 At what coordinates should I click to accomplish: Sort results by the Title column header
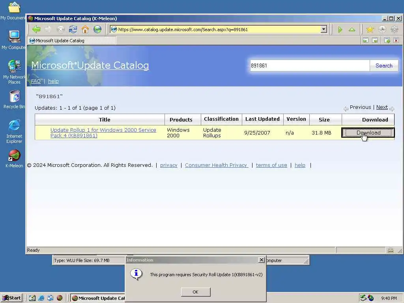105,120
